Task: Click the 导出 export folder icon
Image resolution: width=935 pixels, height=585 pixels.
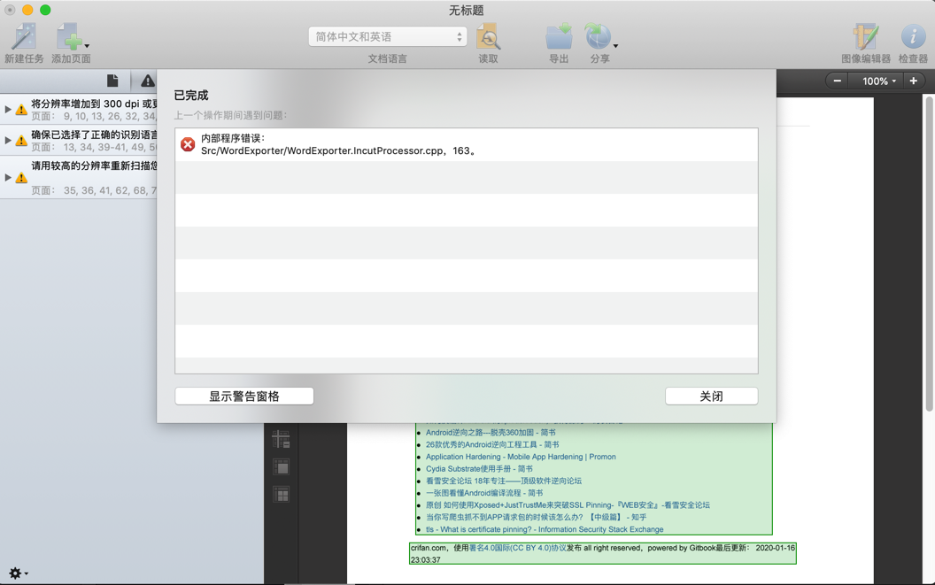Action: 559,37
